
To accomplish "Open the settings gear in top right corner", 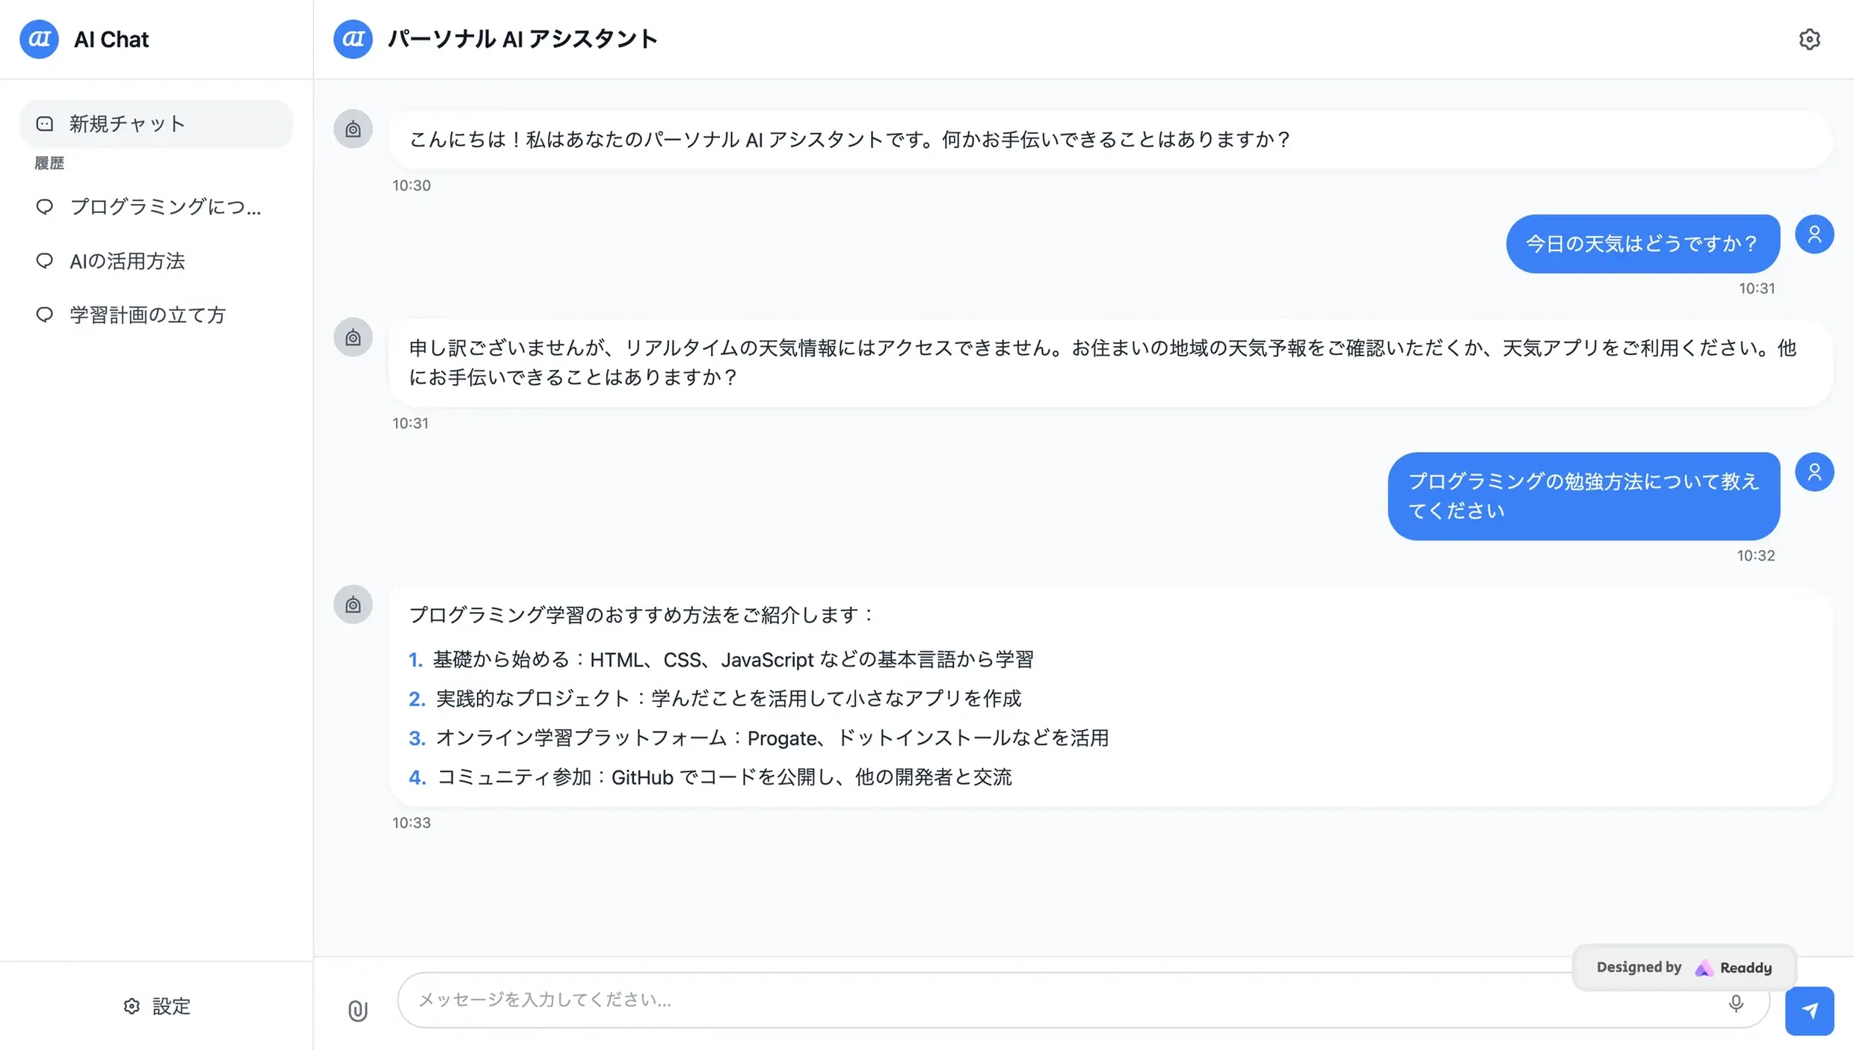I will tap(1809, 39).
